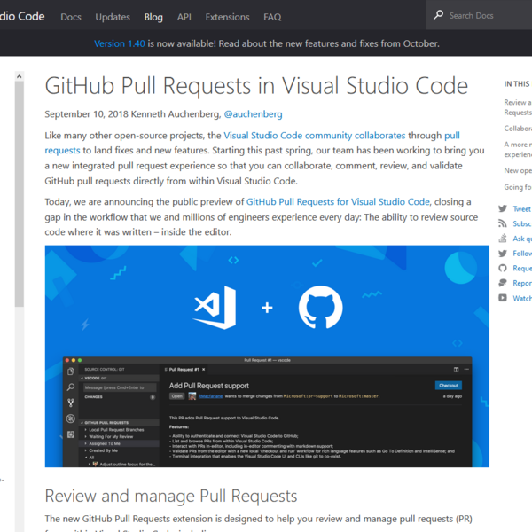The width and height of the screenshot is (532, 532).
Task: Click the GitHub Pull Requests in Visual Studio Code heading
Action: tap(256, 85)
